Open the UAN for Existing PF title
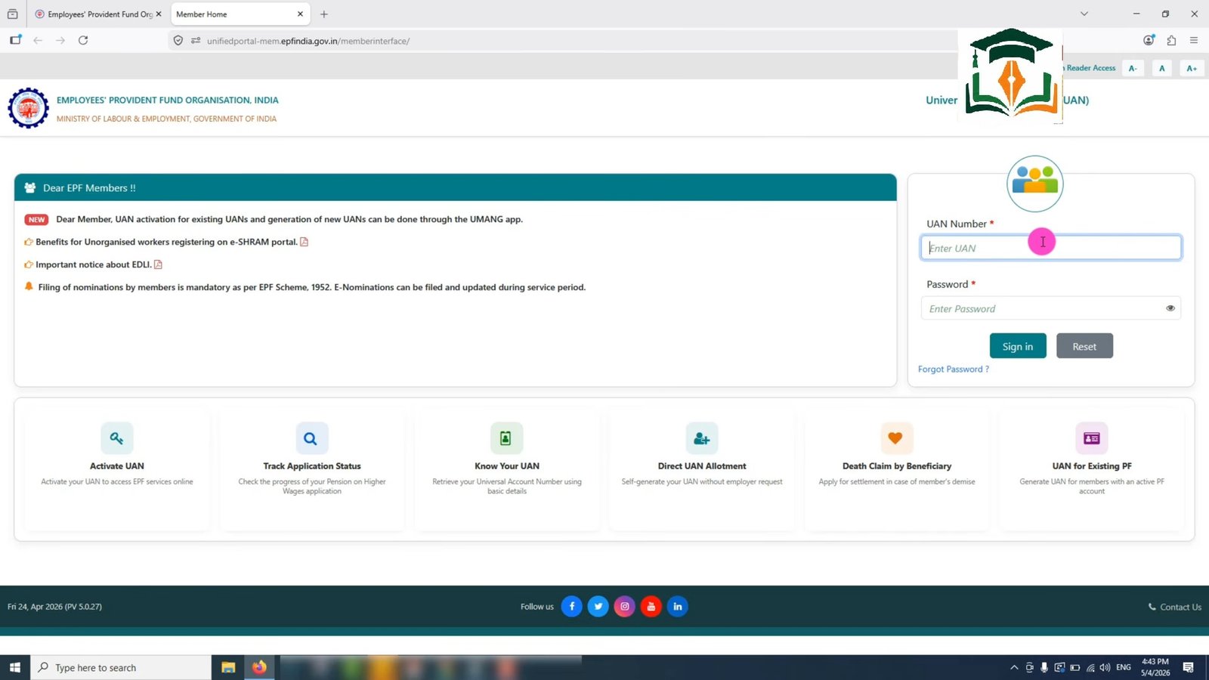The image size is (1209, 680). 1092,466
